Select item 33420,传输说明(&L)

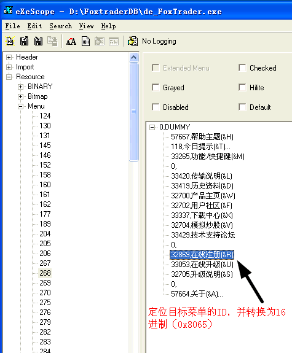(202, 176)
